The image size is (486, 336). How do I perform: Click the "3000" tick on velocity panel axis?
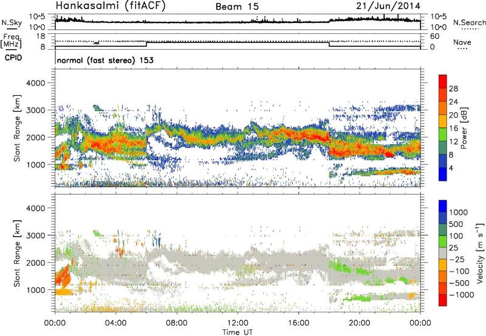pos(36,235)
